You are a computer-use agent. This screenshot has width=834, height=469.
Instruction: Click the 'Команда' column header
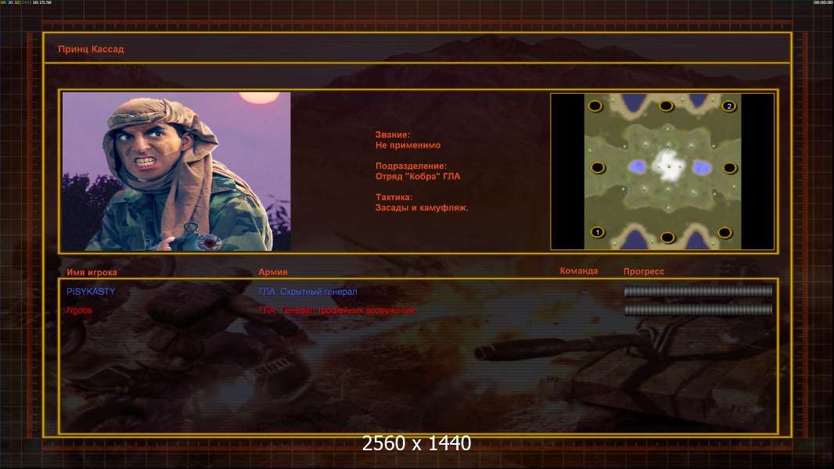(x=579, y=271)
